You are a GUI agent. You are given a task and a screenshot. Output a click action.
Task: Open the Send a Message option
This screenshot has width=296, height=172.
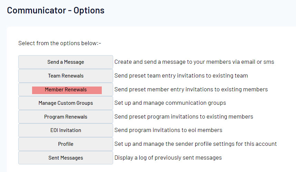(x=66, y=62)
